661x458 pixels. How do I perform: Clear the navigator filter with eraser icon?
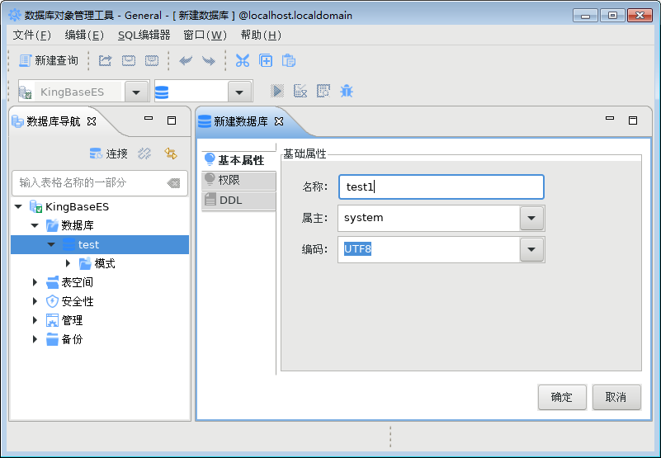point(173,183)
